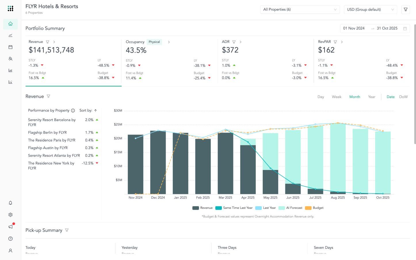Open the user profile icon
The width and height of the screenshot is (416, 260).
coord(10,251)
